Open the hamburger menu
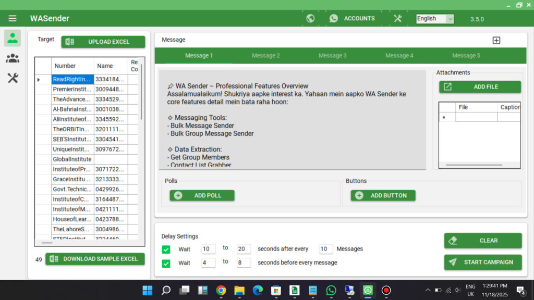 13,18
